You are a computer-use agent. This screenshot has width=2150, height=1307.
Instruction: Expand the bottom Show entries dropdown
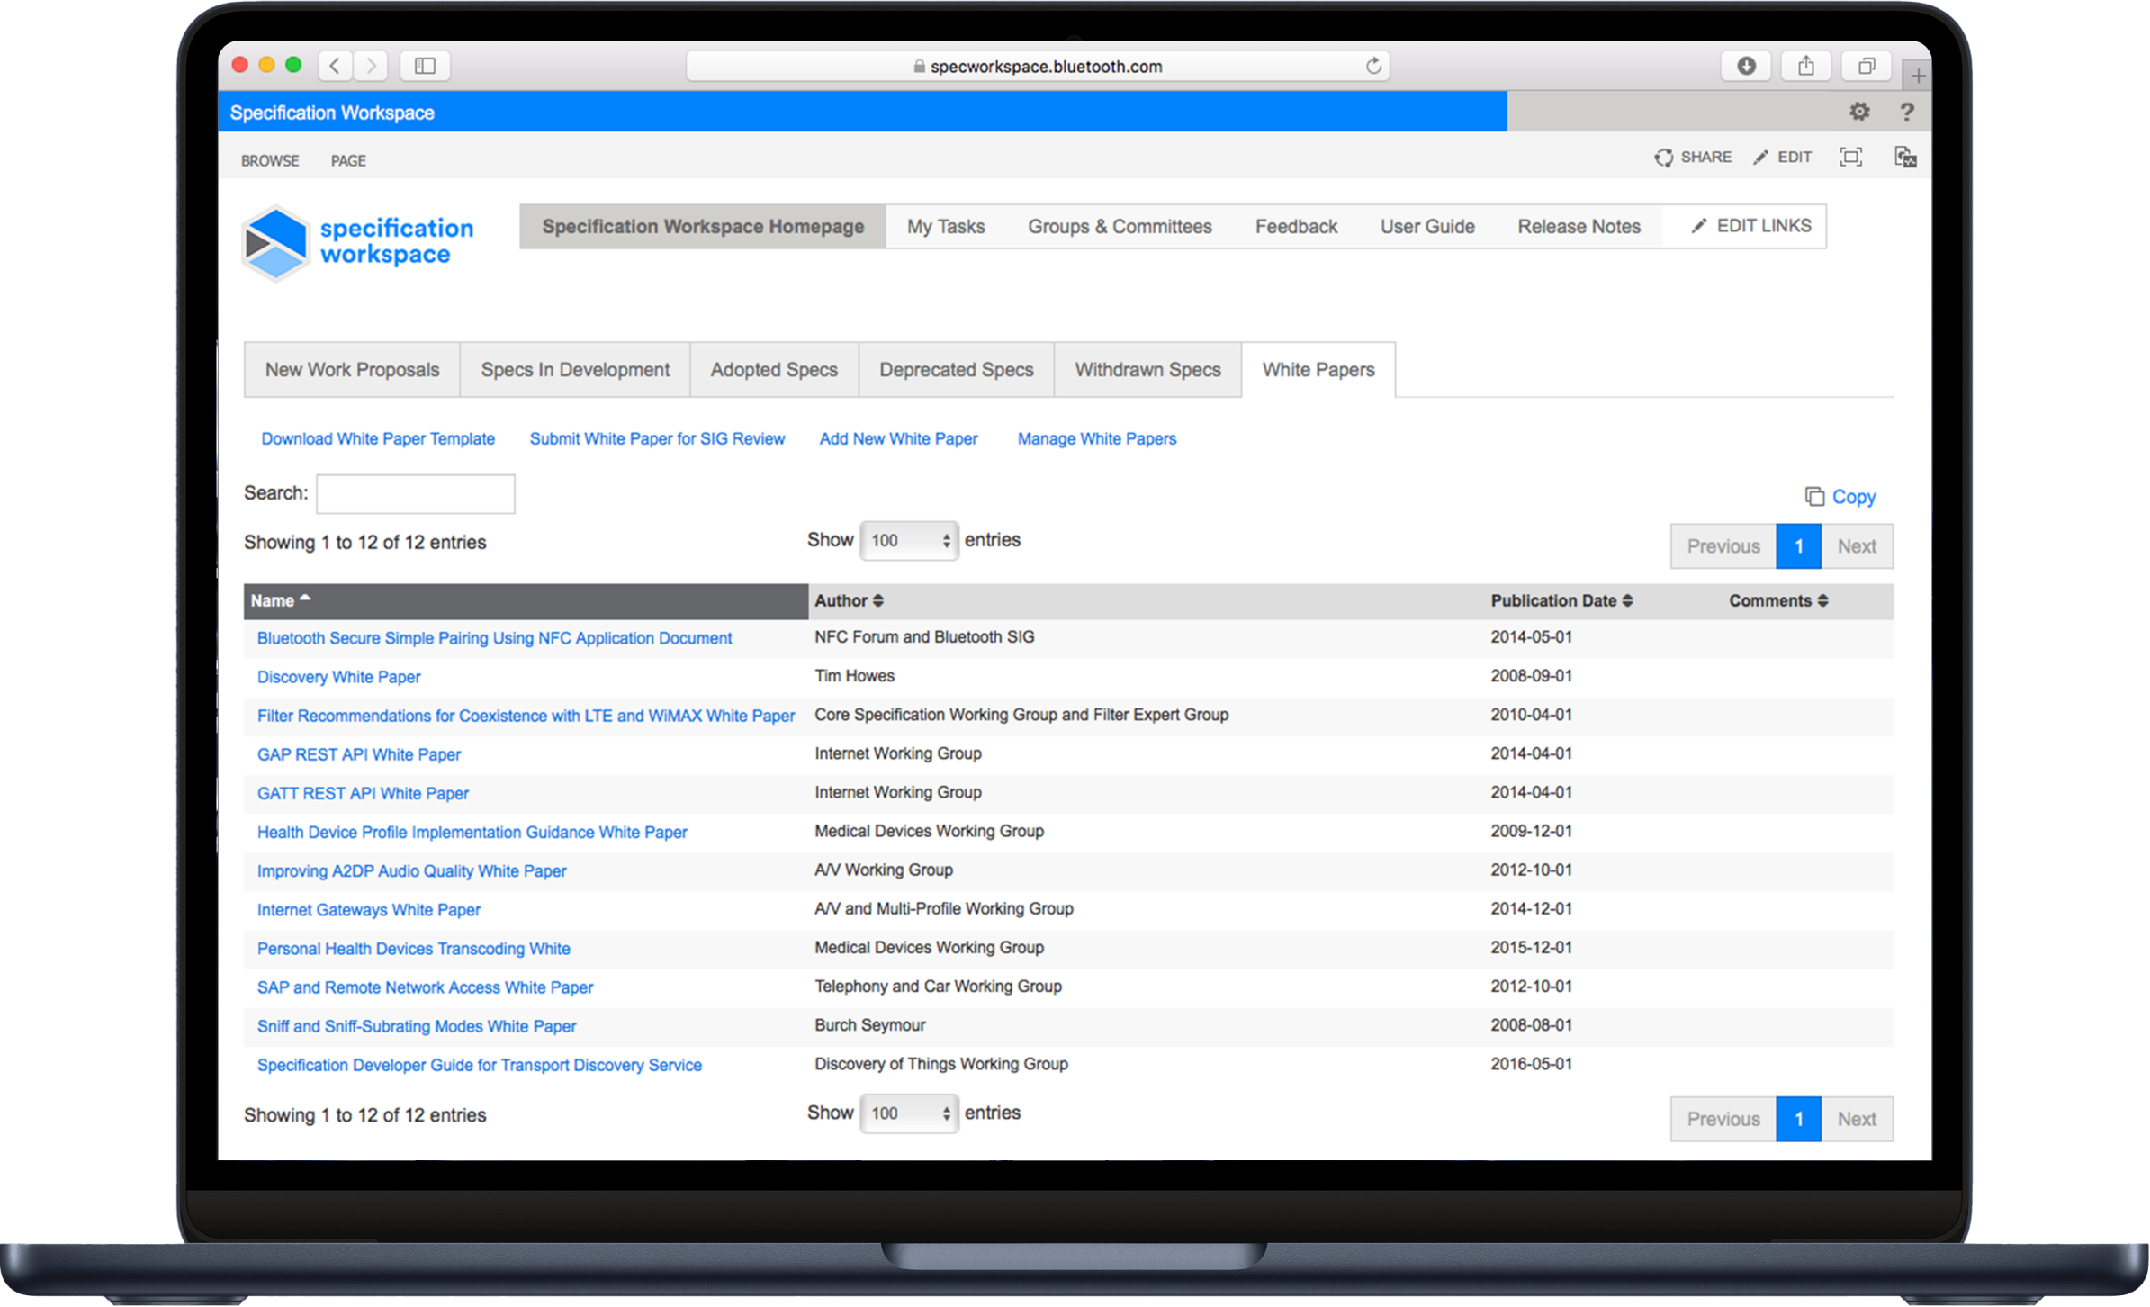pos(909,1113)
